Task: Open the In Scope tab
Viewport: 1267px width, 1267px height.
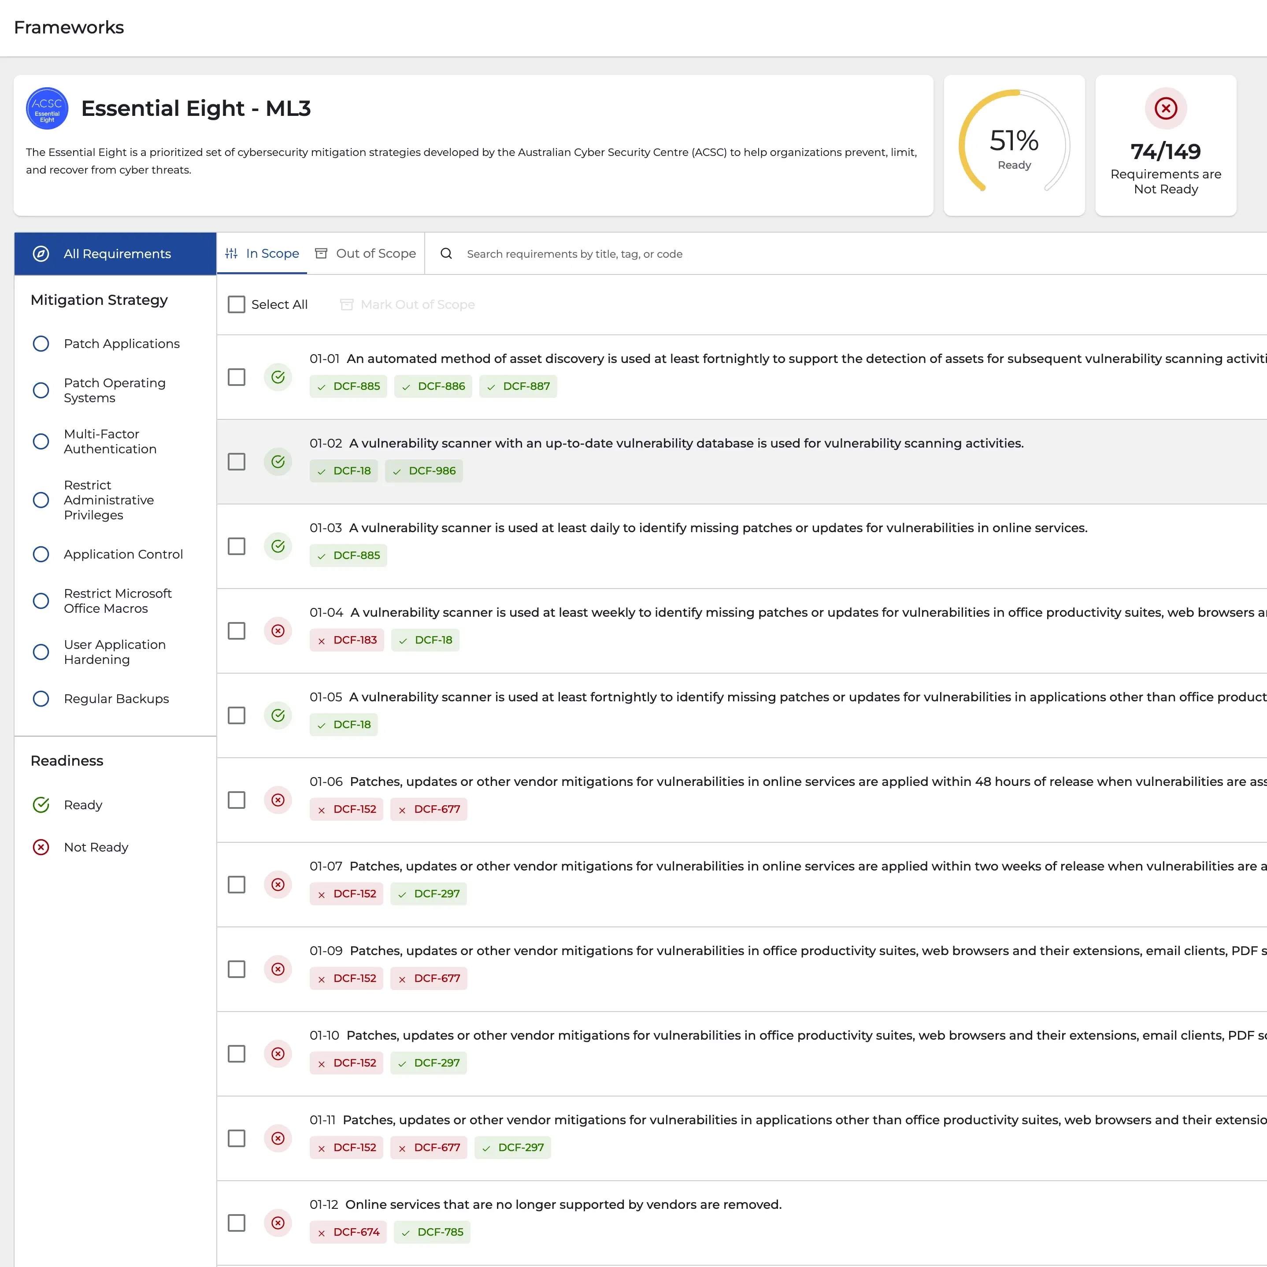Action: [x=262, y=254]
